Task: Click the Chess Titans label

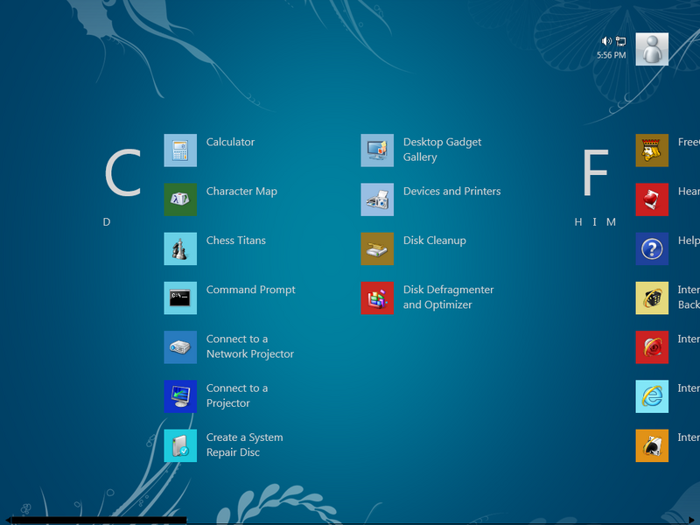Action: click(x=235, y=240)
